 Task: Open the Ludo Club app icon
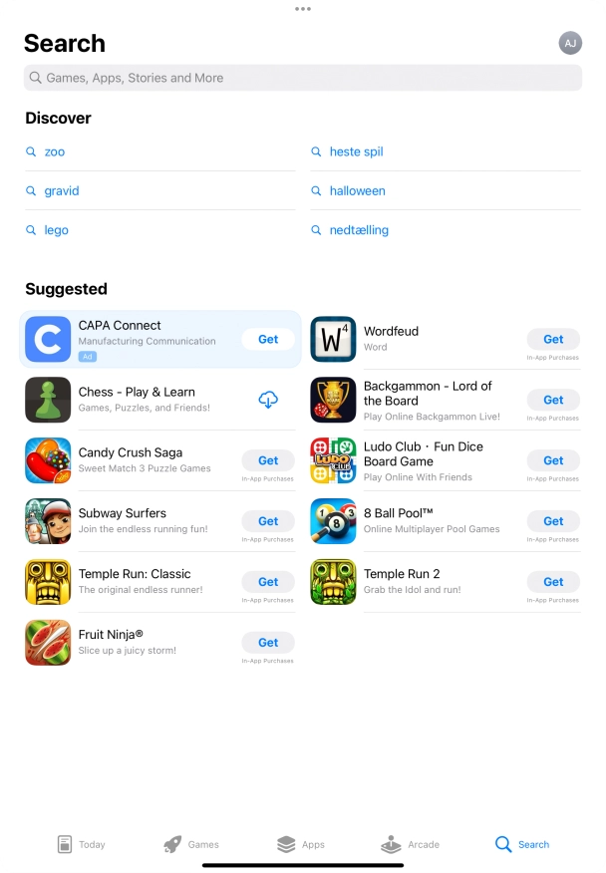tap(333, 460)
